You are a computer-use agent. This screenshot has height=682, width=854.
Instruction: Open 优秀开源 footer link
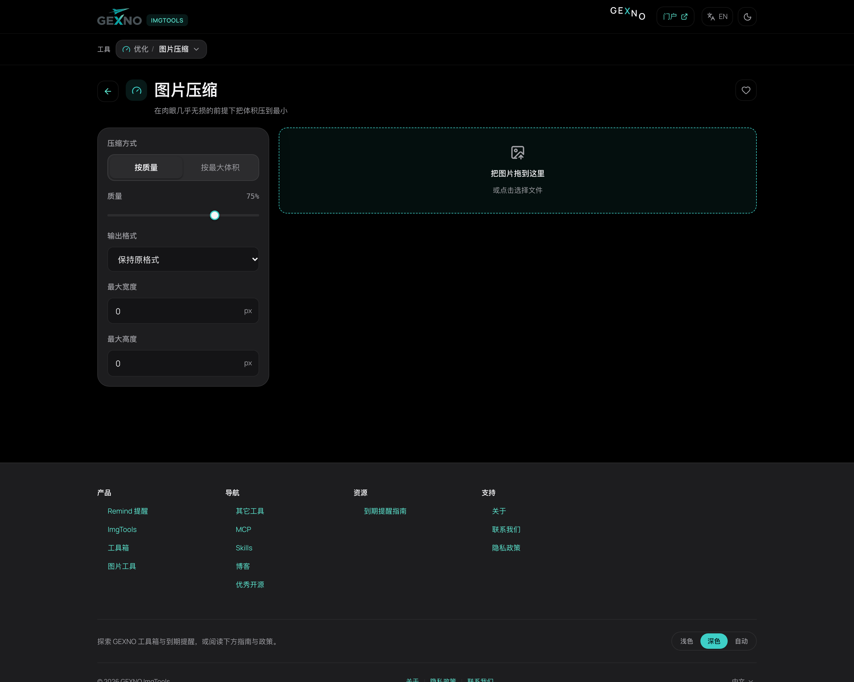coord(250,584)
